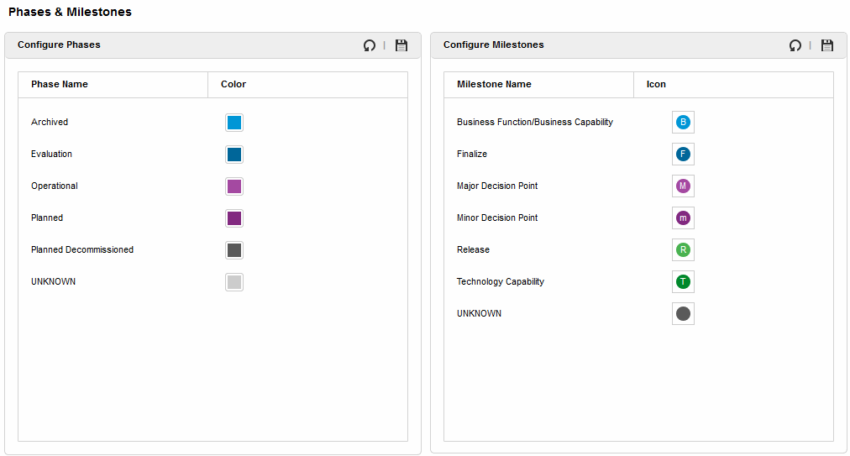Click the refresh icon in Configure Milestones

point(795,45)
